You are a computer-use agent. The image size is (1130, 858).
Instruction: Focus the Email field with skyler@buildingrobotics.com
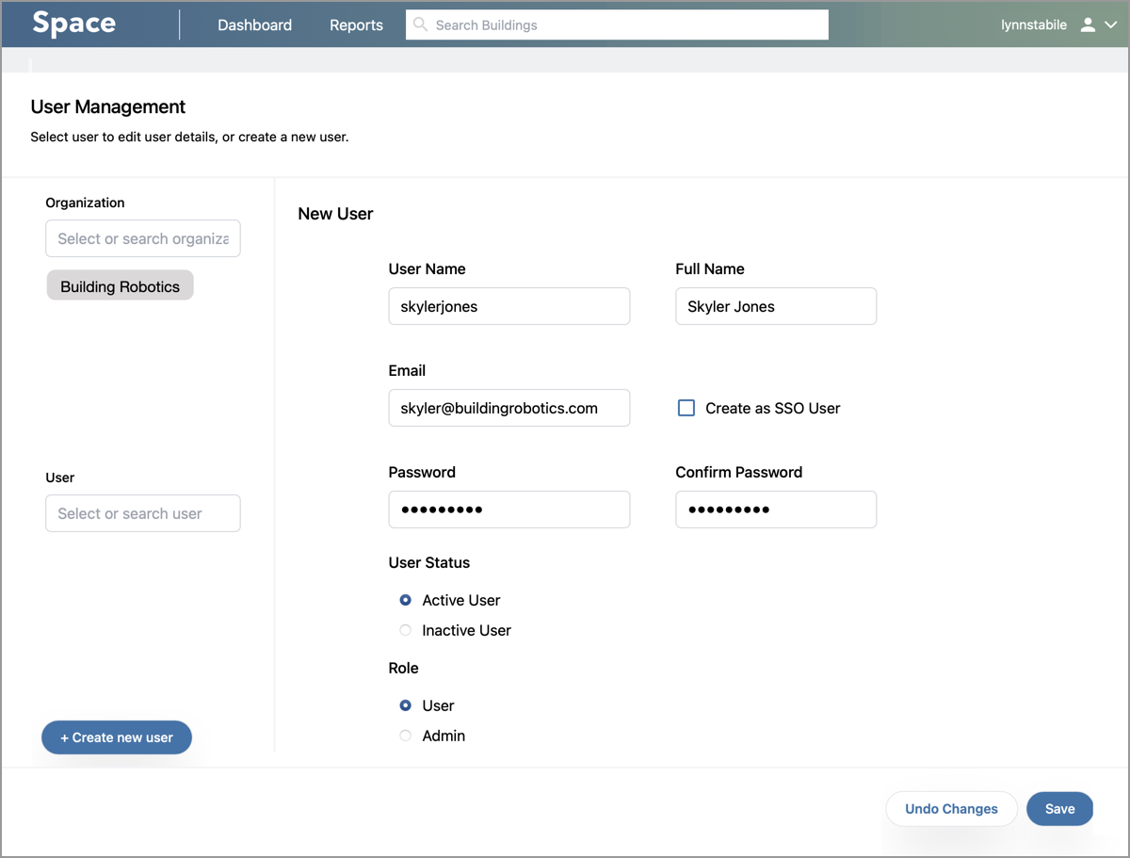point(508,408)
